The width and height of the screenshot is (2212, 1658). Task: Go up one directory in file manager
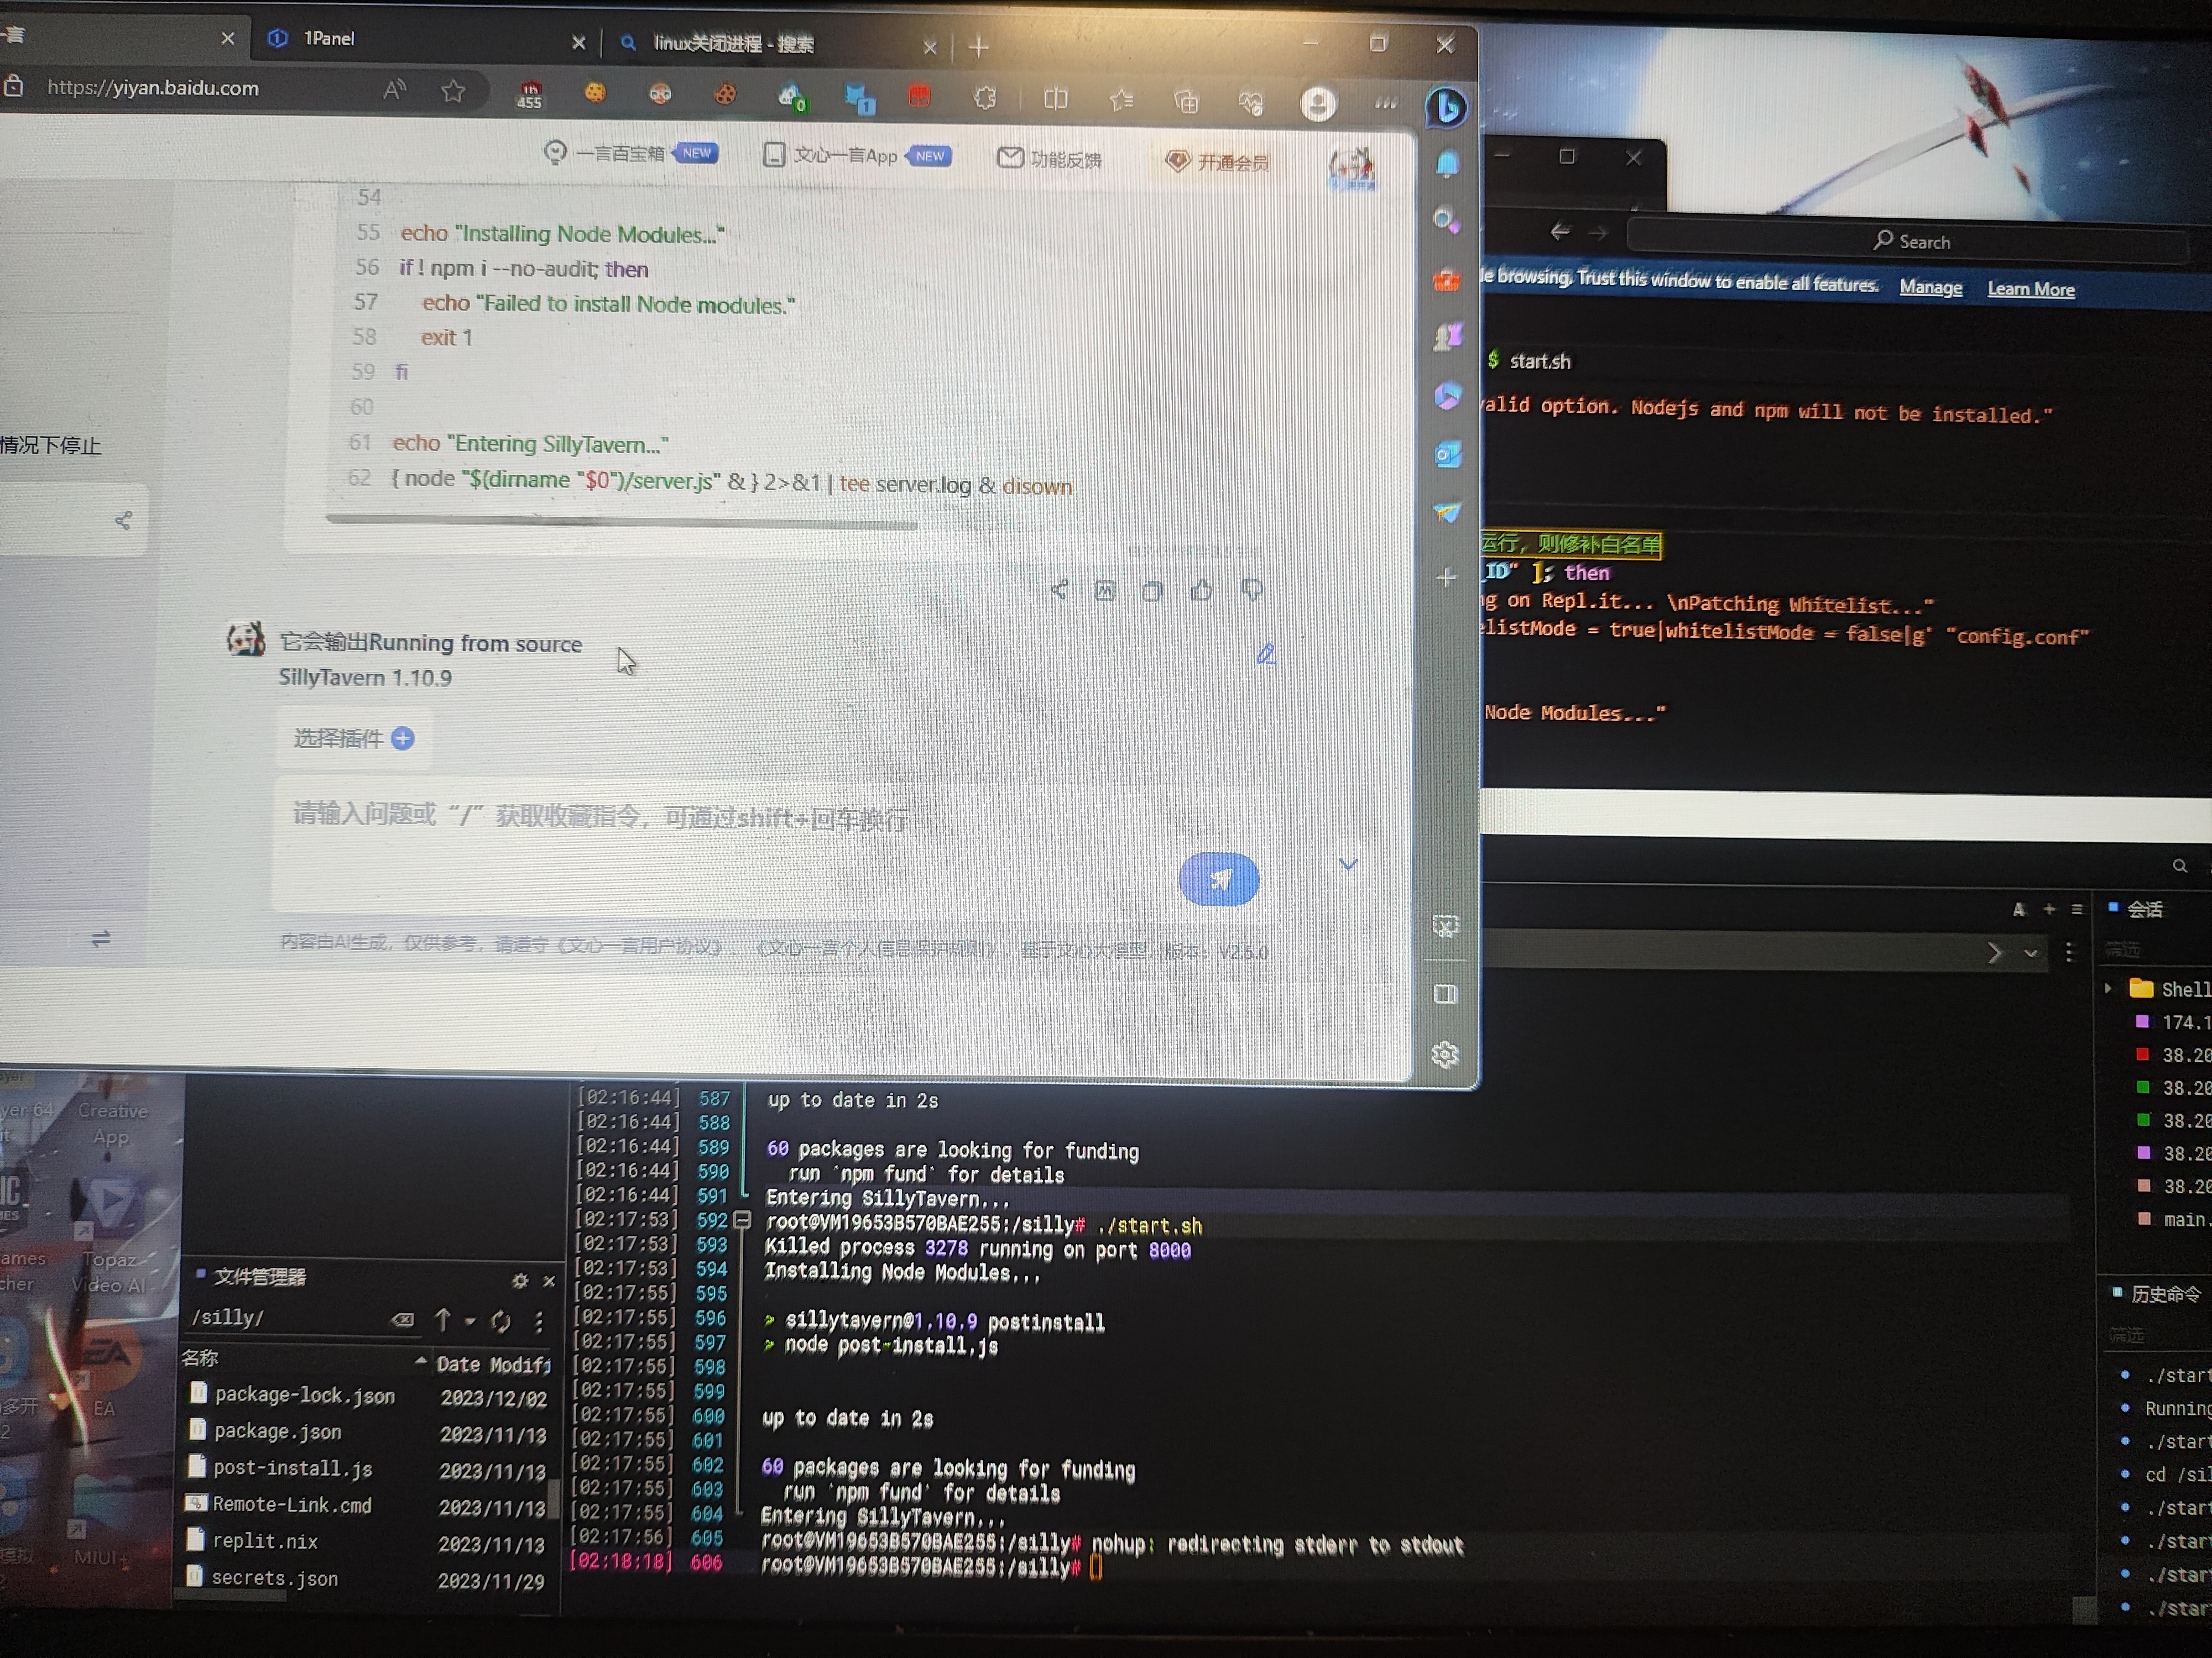point(442,1320)
